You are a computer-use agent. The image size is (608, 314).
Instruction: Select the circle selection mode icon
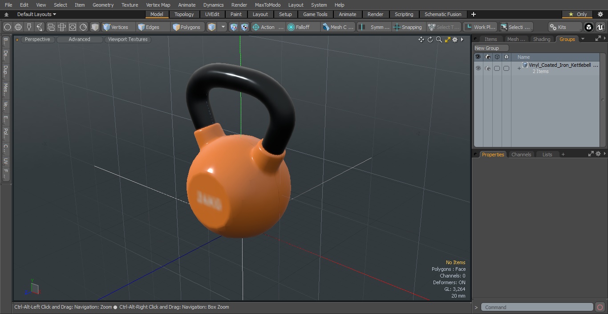pos(7,27)
